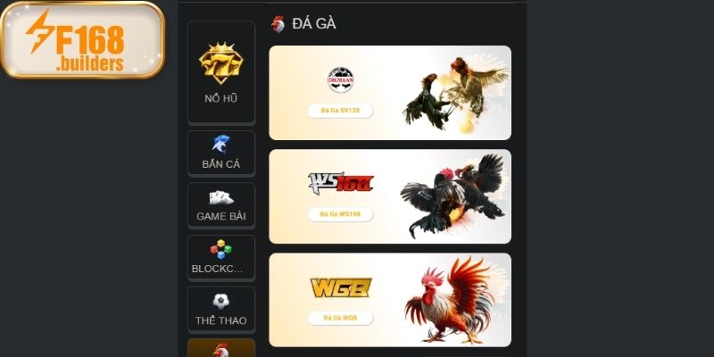
Task: Open the playing cards Game Bài icon
Action: (220, 197)
